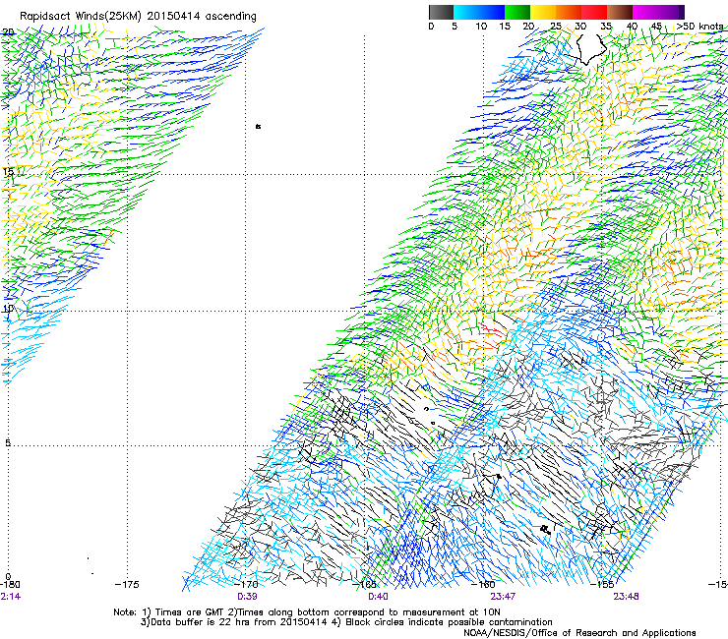Click the purple time stamp '23:47'
728x639 pixels.
(x=503, y=597)
